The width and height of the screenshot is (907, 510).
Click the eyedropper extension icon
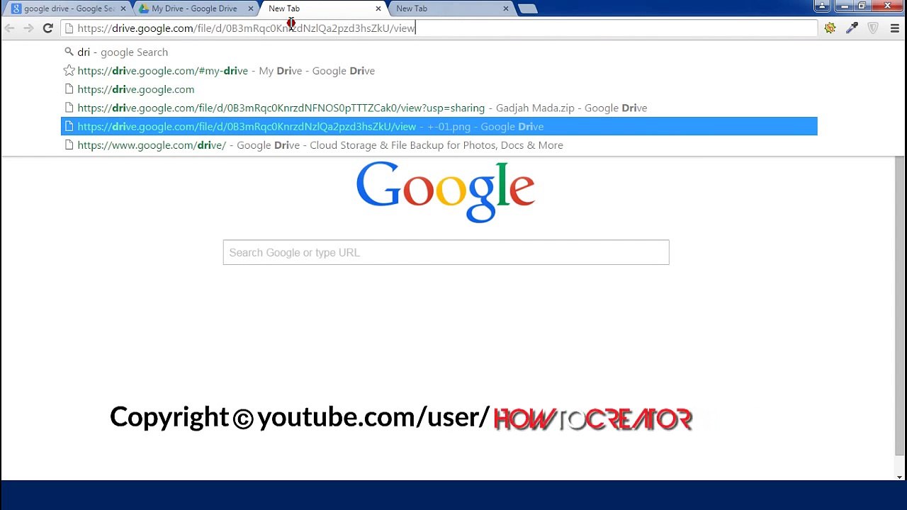click(852, 28)
